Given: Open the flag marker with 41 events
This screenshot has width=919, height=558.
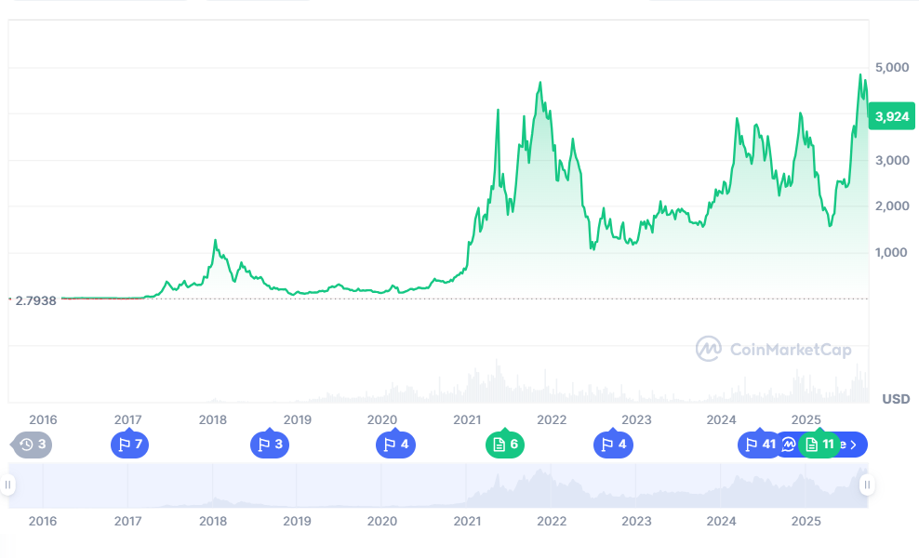Looking at the screenshot, I should pyautogui.click(x=759, y=445).
